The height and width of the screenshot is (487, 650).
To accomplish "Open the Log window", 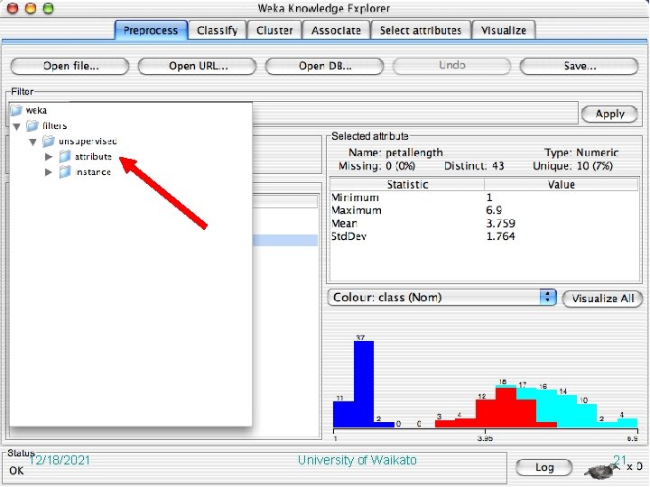I will click(544, 467).
